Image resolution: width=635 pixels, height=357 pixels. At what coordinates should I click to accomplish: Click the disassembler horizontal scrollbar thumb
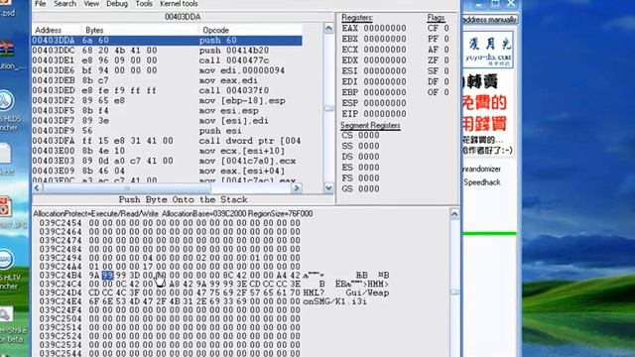[x=127, y=187]
